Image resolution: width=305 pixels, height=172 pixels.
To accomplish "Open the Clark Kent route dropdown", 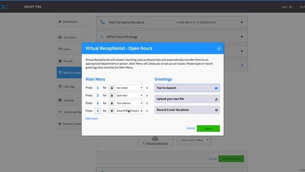I will coord(129,96).
